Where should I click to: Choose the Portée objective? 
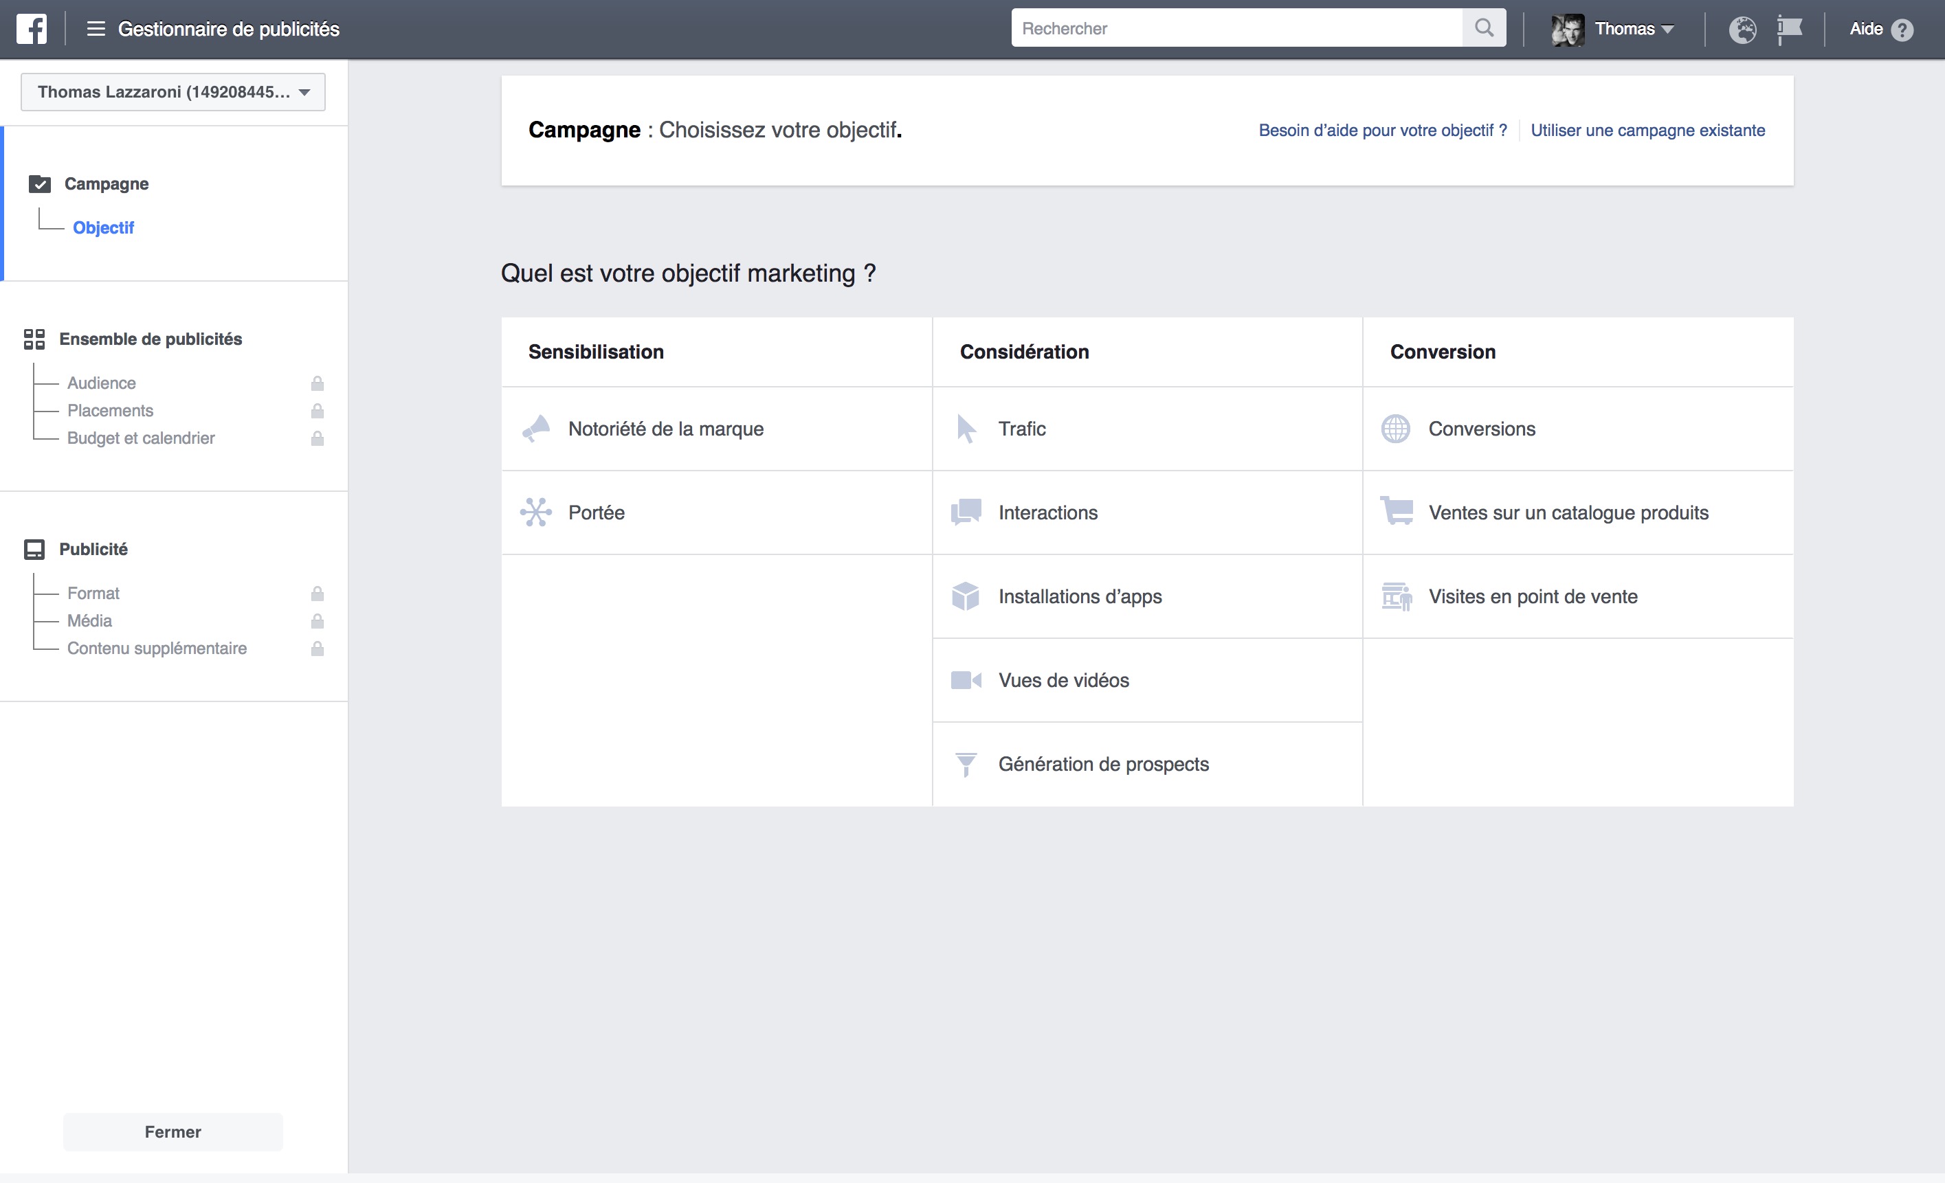pos(596,512)
